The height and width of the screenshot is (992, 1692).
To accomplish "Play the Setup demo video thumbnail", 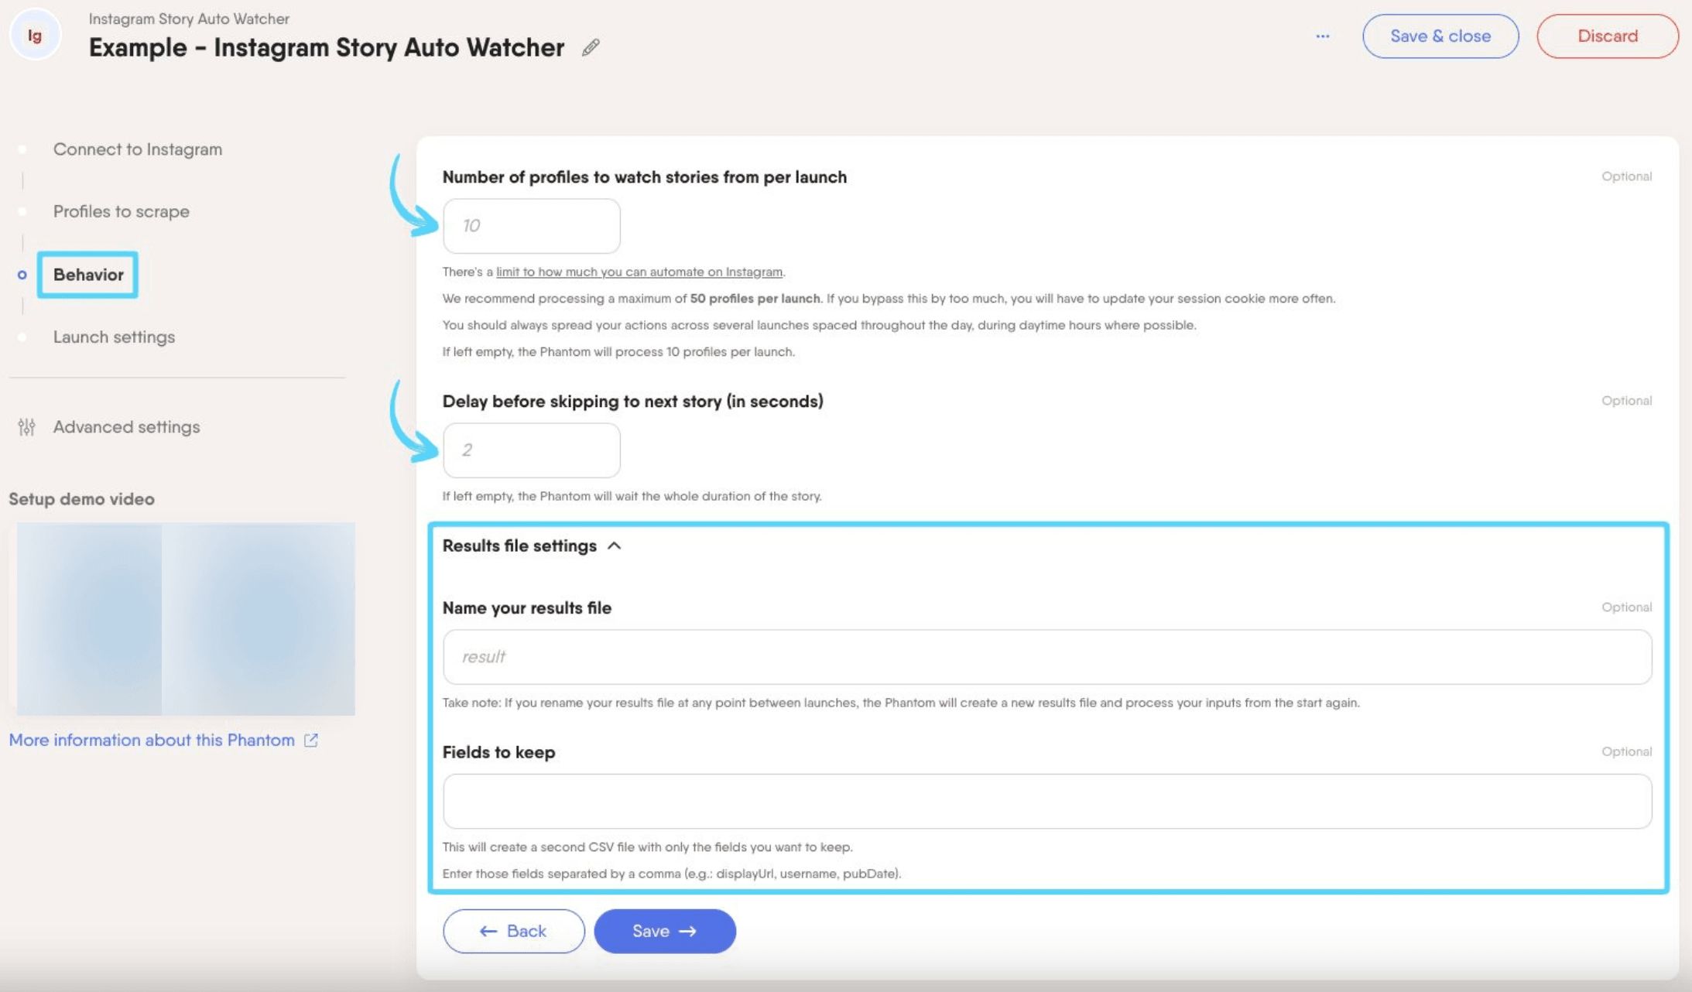I will 186,618.
